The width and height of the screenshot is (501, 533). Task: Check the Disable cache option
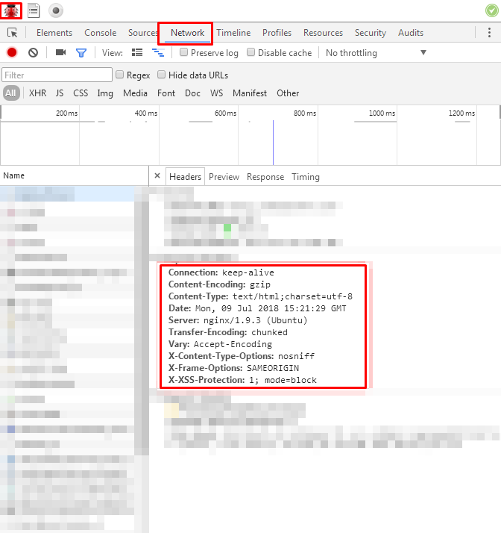coord(251,53)
